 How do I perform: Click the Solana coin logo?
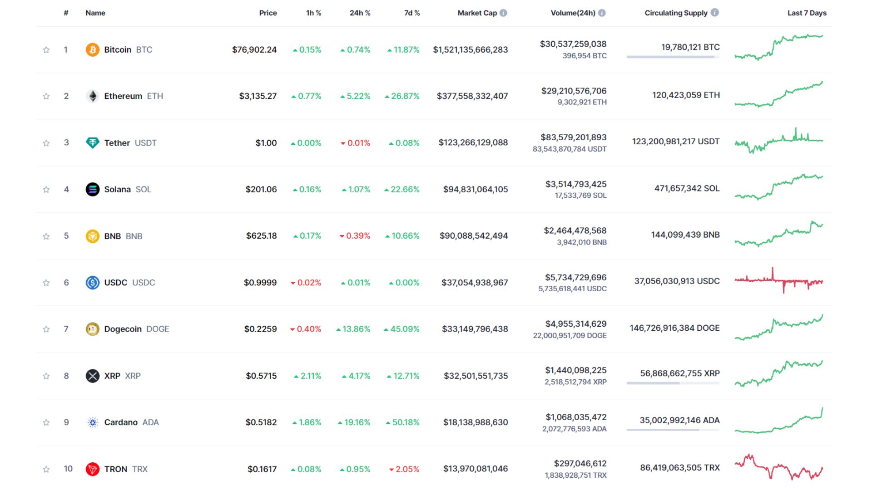tap(93, 189)
